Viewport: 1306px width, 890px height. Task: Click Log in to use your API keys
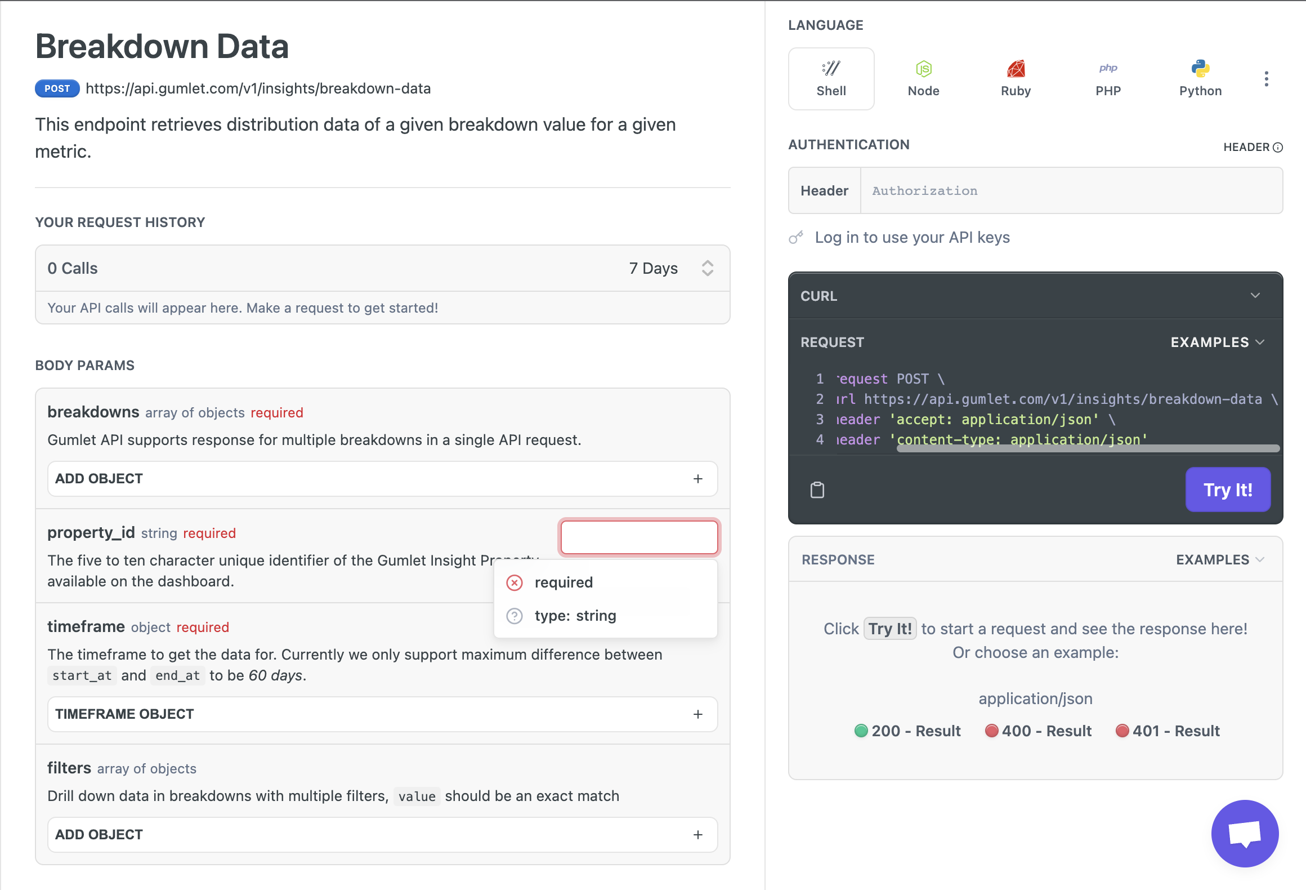pyautogui.click(x=912, y=237)
